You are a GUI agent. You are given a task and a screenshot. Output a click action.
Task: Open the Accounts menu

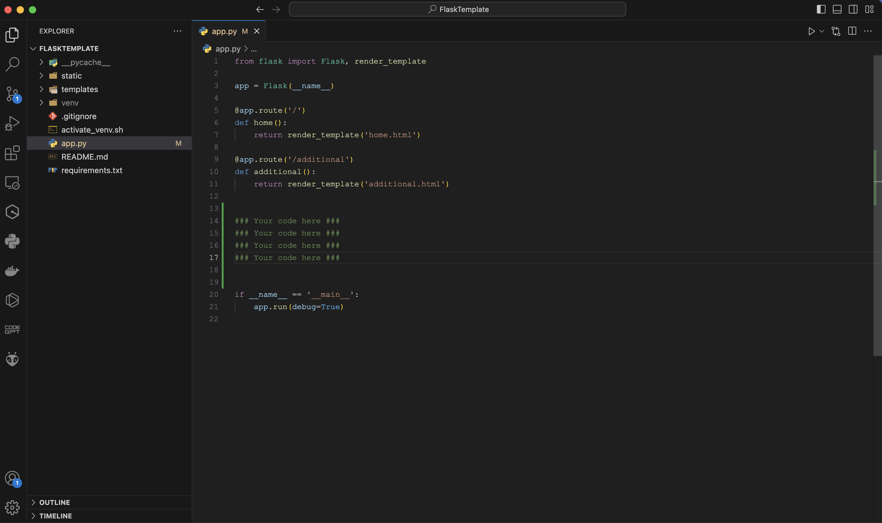click(13, 478)
